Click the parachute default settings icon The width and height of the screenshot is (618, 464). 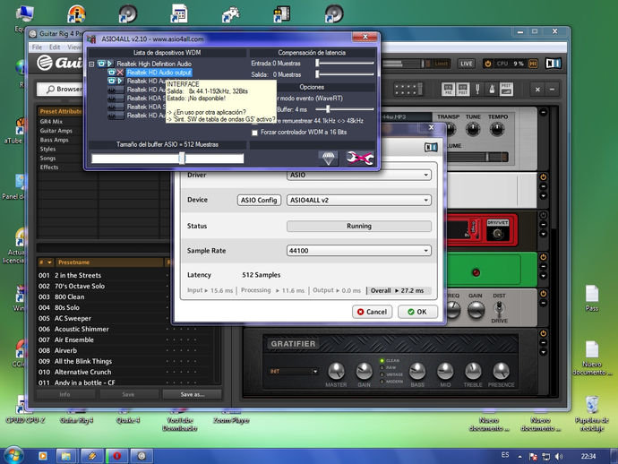pos(328,158)
